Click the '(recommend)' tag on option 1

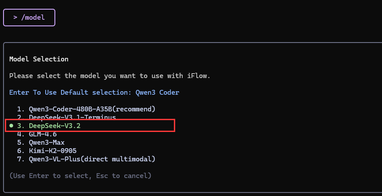[x=134, y=109]
